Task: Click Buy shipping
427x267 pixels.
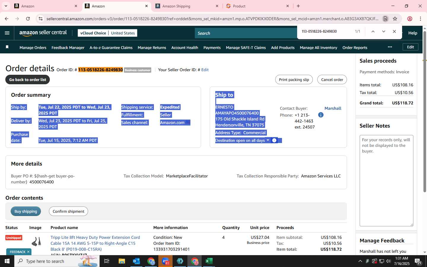Action: pos(26,211)
